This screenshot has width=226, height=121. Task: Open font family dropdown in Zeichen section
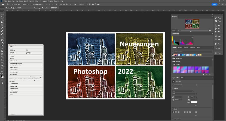coord(183,91)
